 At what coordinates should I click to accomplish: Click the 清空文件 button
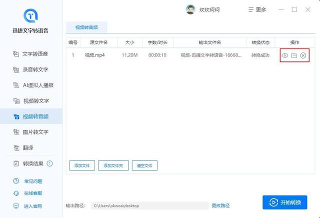(144, 165)
